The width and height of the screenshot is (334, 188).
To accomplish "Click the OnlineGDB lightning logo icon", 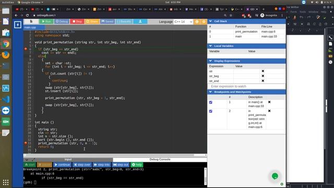I will (x=18, y=25).
